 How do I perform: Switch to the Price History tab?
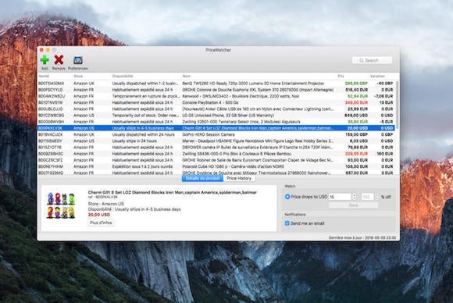239,178
